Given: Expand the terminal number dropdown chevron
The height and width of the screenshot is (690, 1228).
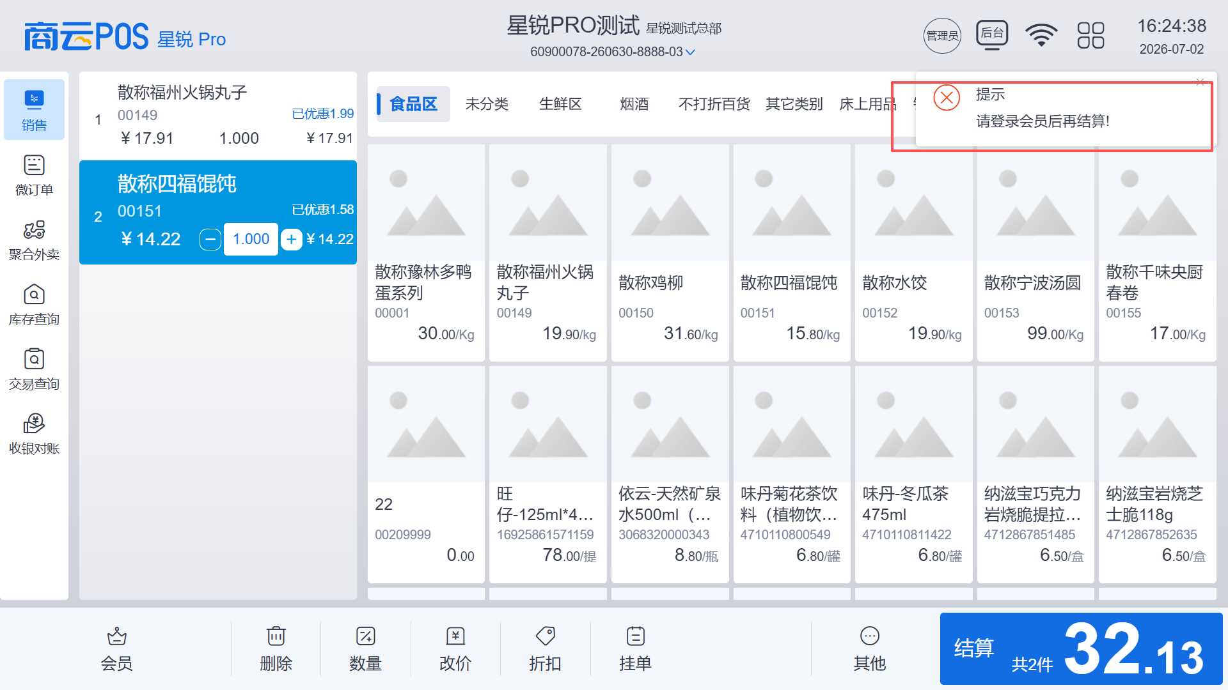Looking at the screenshot, I should point(690,52).
